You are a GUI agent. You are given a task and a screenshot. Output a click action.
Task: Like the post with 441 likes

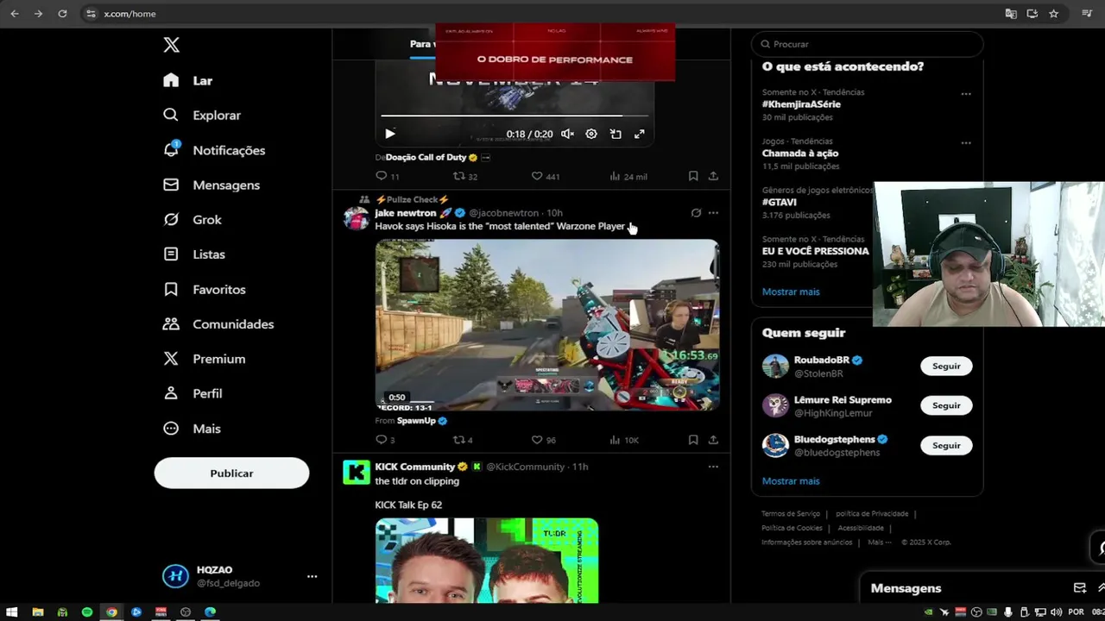pyautogui.click(x=545, y=176)
